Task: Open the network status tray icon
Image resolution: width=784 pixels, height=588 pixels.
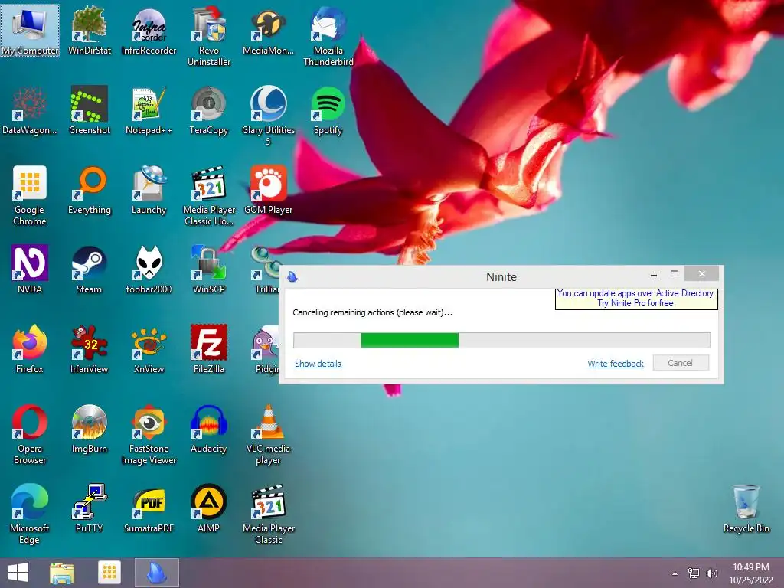Action: point(694,573)
